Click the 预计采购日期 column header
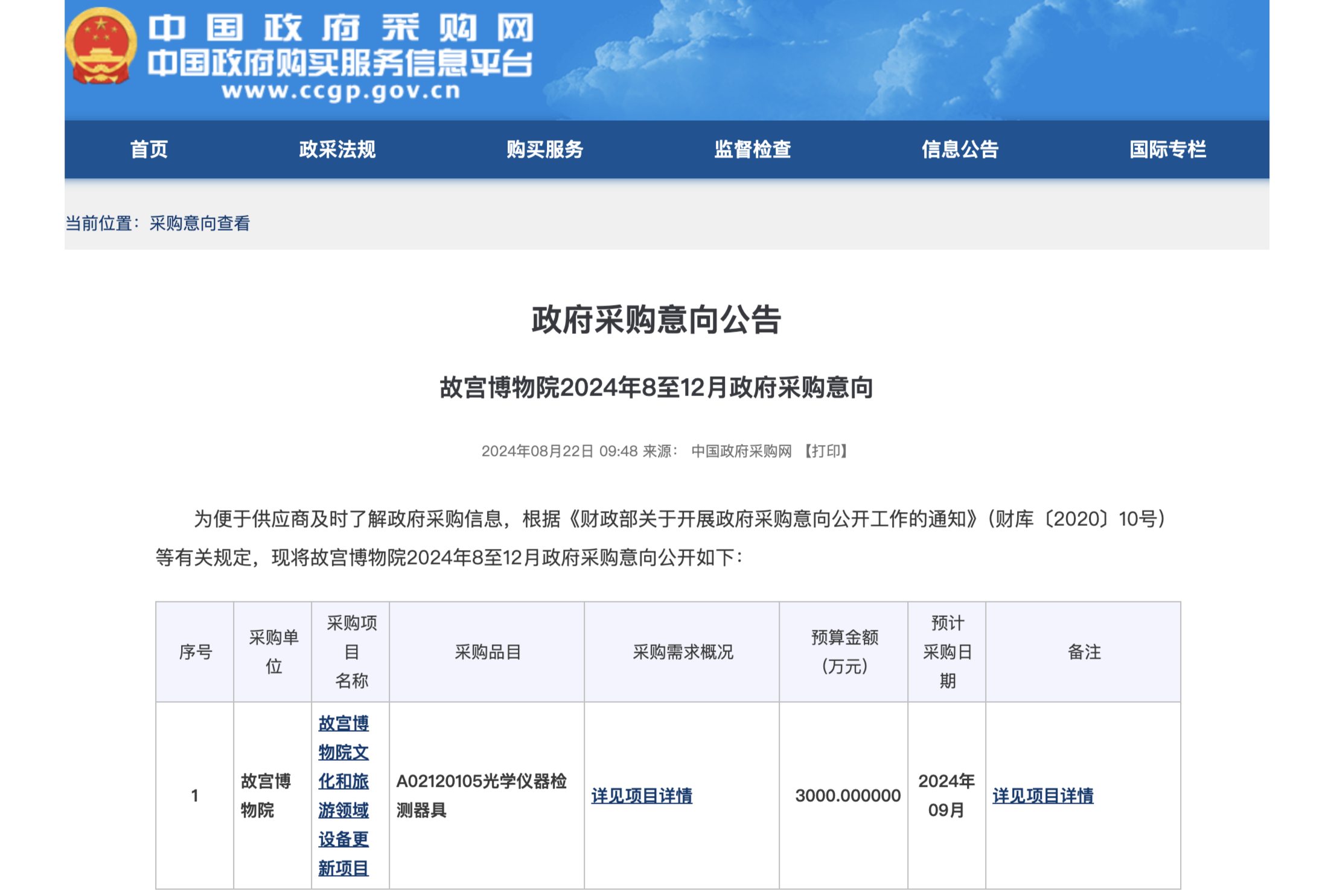 point(947,652)
